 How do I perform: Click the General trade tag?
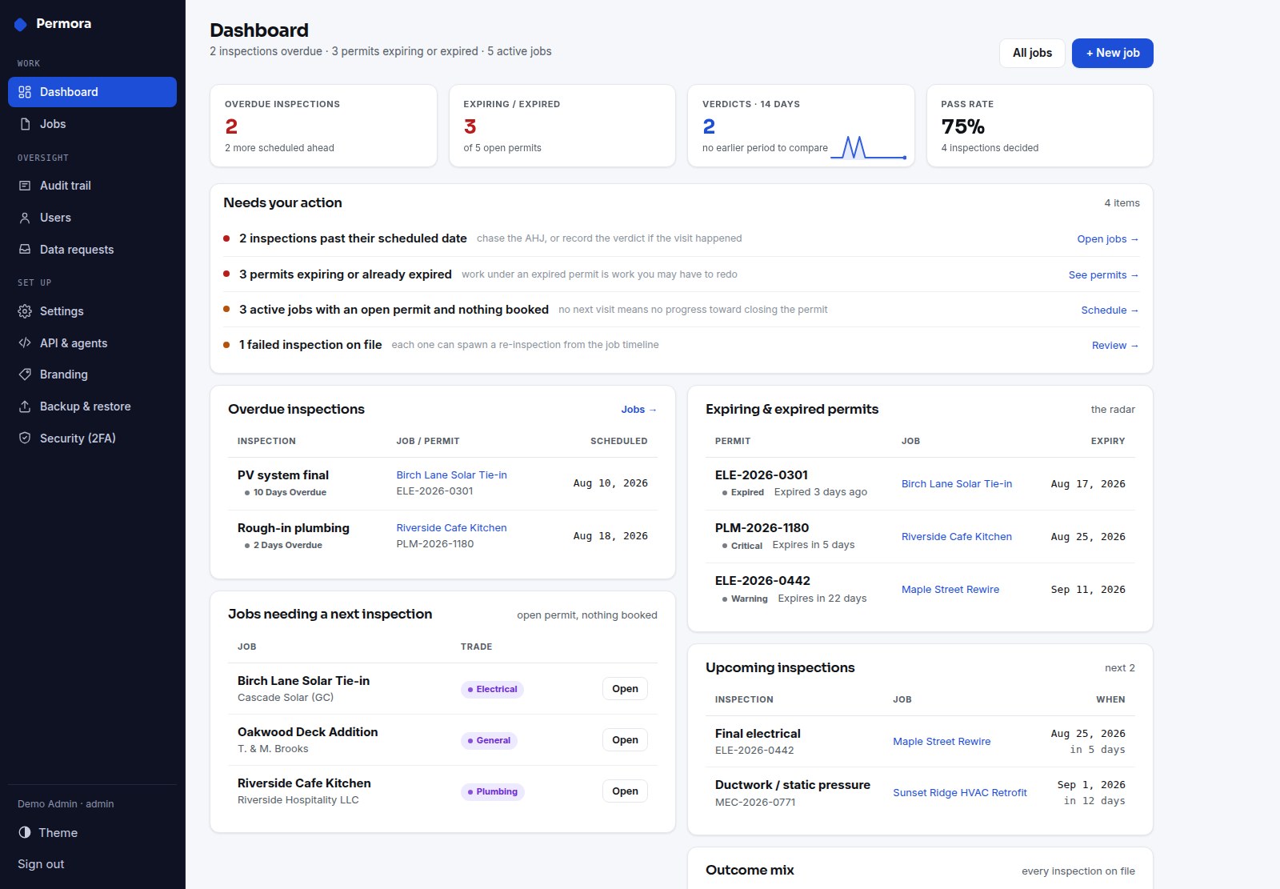point(489,740)
